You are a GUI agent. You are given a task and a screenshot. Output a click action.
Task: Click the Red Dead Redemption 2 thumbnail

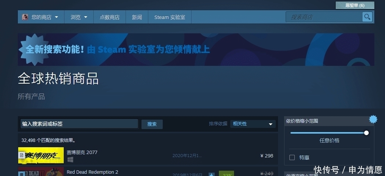[41, 171]
